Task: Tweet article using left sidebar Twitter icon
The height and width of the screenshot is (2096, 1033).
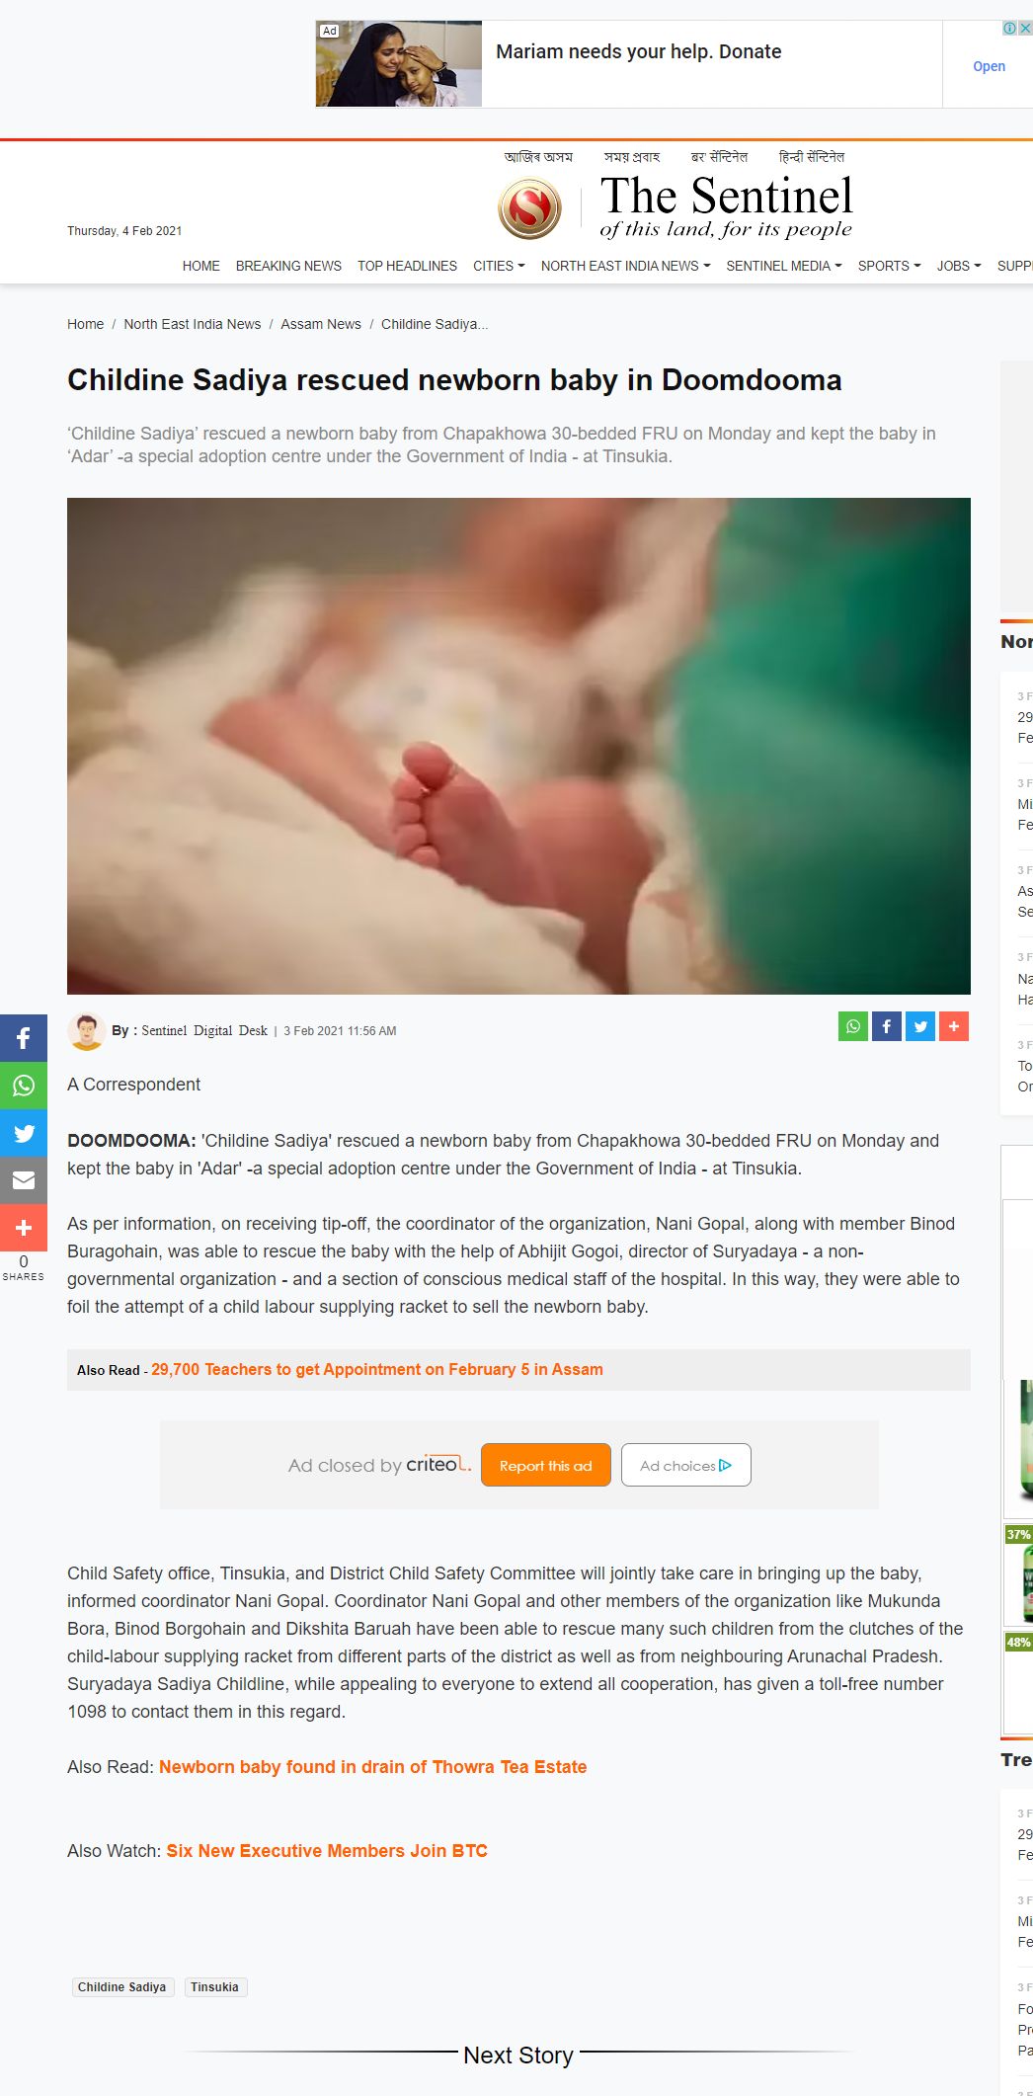Action: 24,1133
